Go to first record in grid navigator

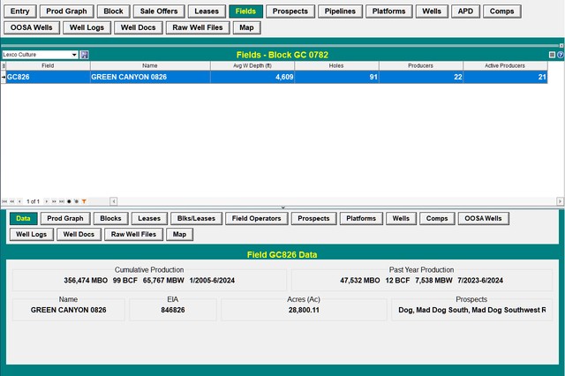point(4,201)
